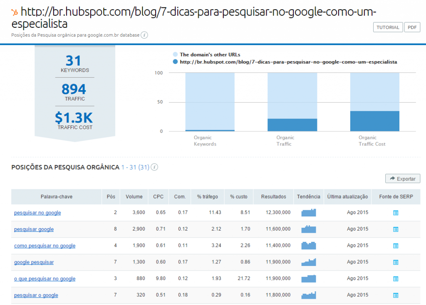This screenshot has width=426, height=305.
Task: Click info icon beside google.com.br database subtitle
Action: pos(144,35)
